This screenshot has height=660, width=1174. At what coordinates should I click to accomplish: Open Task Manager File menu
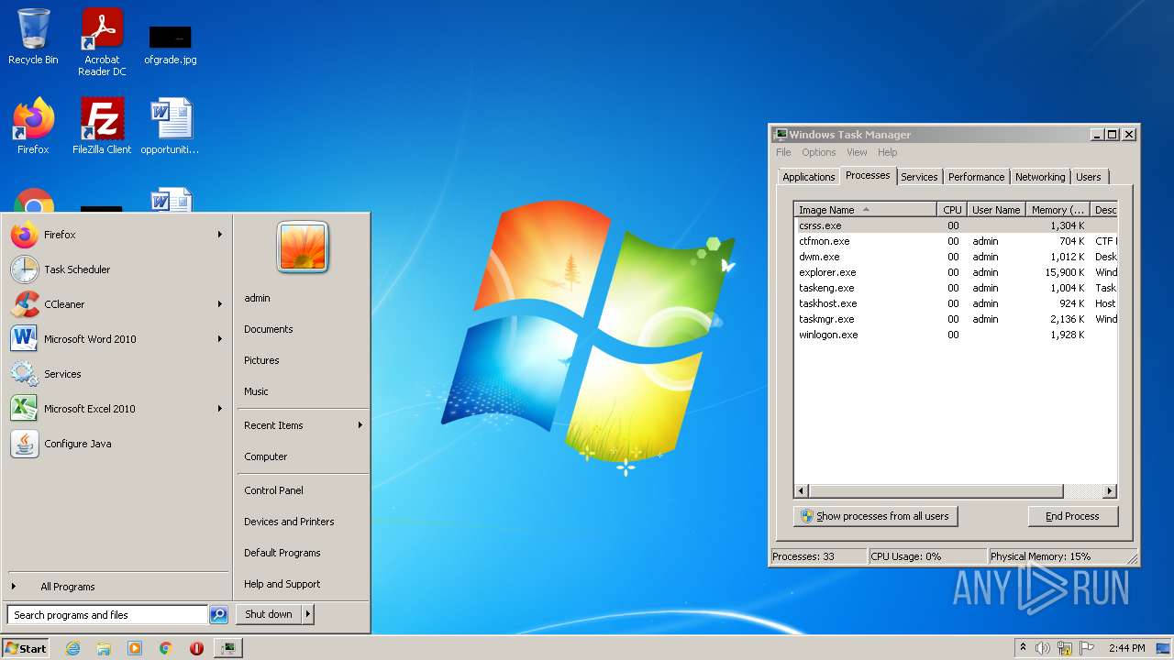(x=783, y=152)
